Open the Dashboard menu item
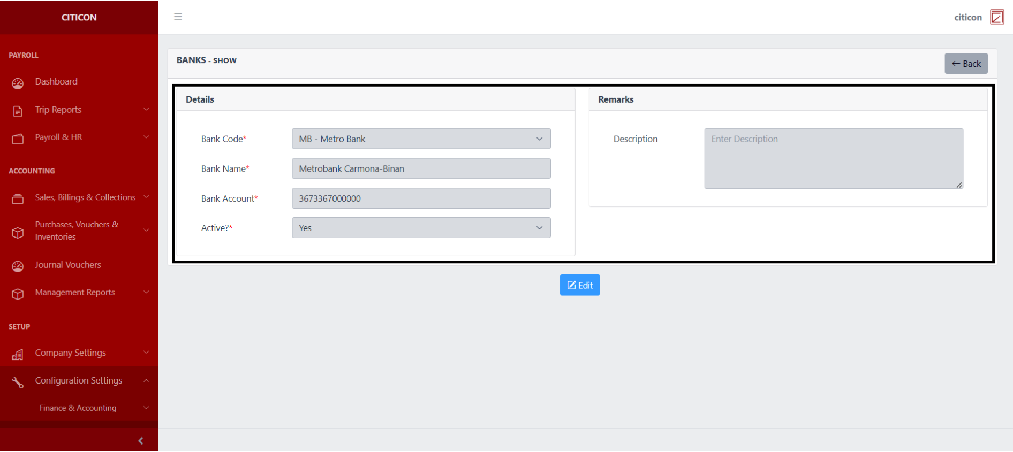 (x=56, y=81)
